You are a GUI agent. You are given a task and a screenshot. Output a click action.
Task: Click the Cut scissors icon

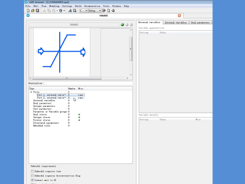tap(44, 11)
